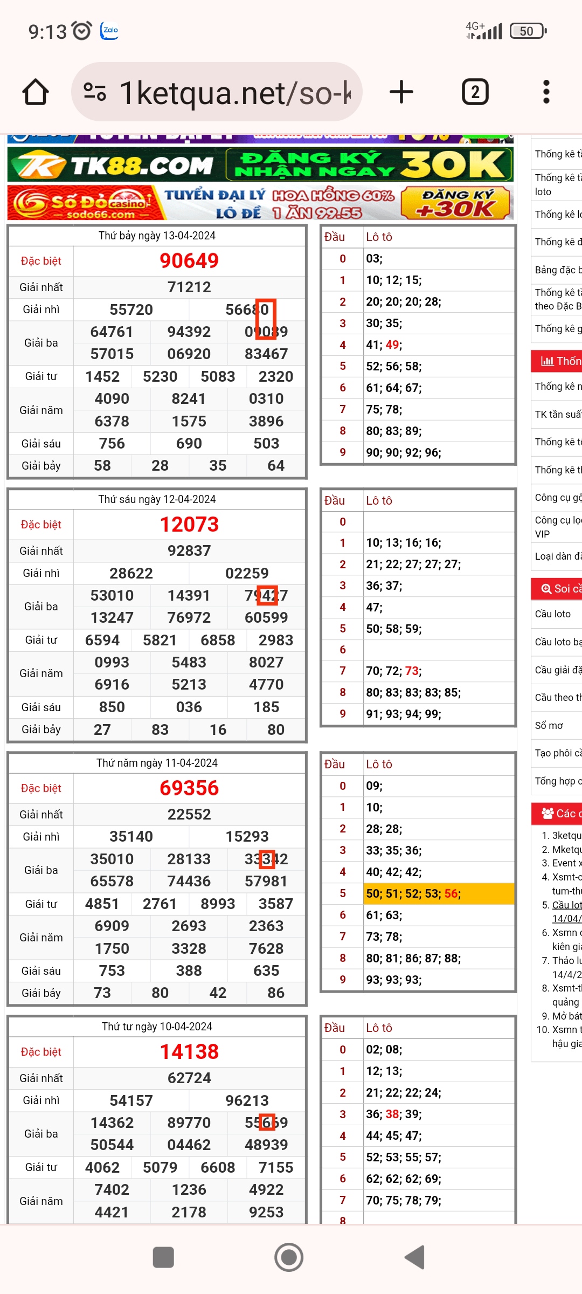Viewport: 582px width, 1294px height.
Task: Open the red Các chủ đề section header
Action: point(557,814)
